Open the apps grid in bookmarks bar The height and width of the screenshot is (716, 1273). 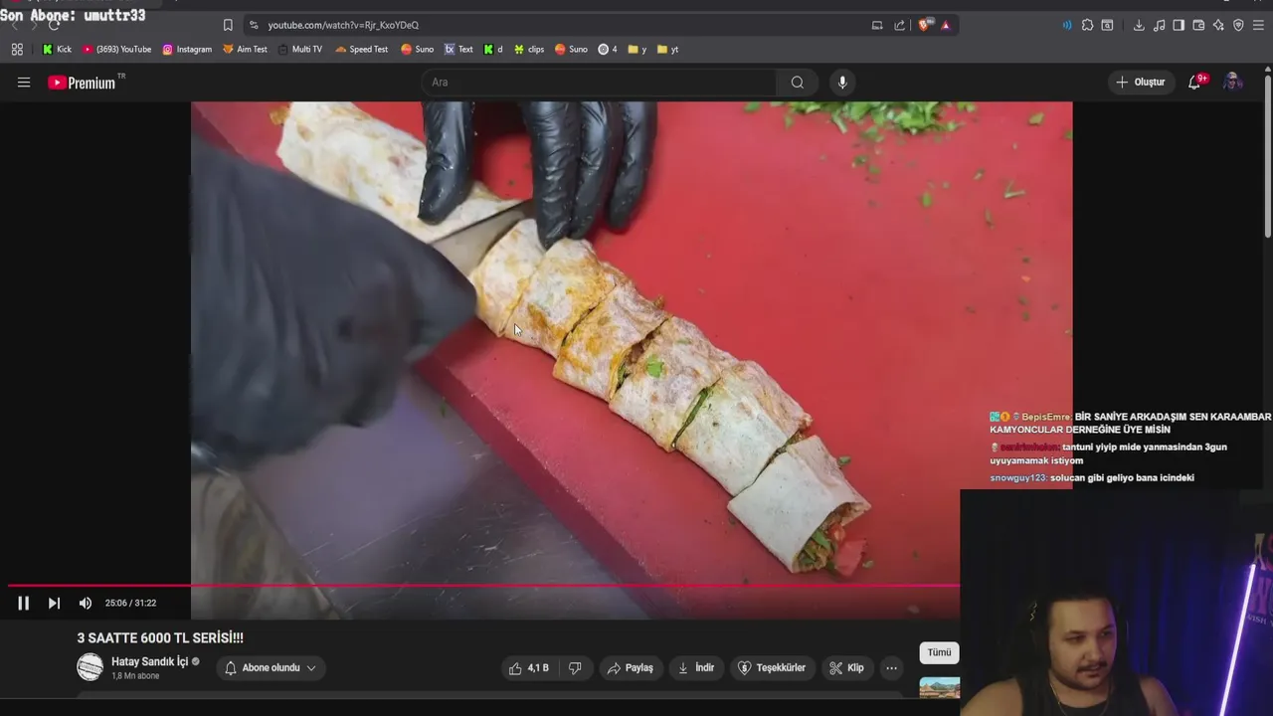[17, 49]
